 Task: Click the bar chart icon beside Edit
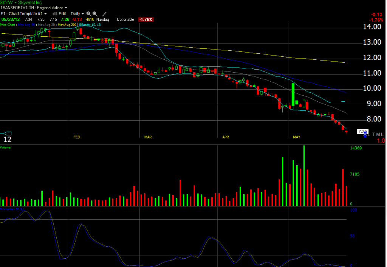click(x=55, y=14)
